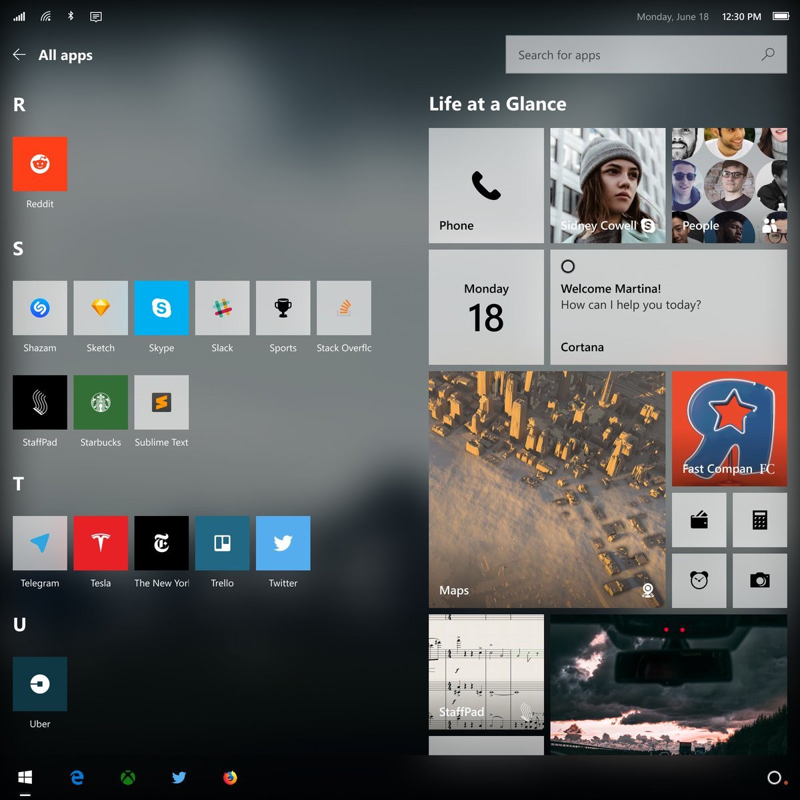Viewport: 800px width, 800px height.
Task: Open the stormy sky photo tile
Action: pyautogui.click(x=669, y=685)
